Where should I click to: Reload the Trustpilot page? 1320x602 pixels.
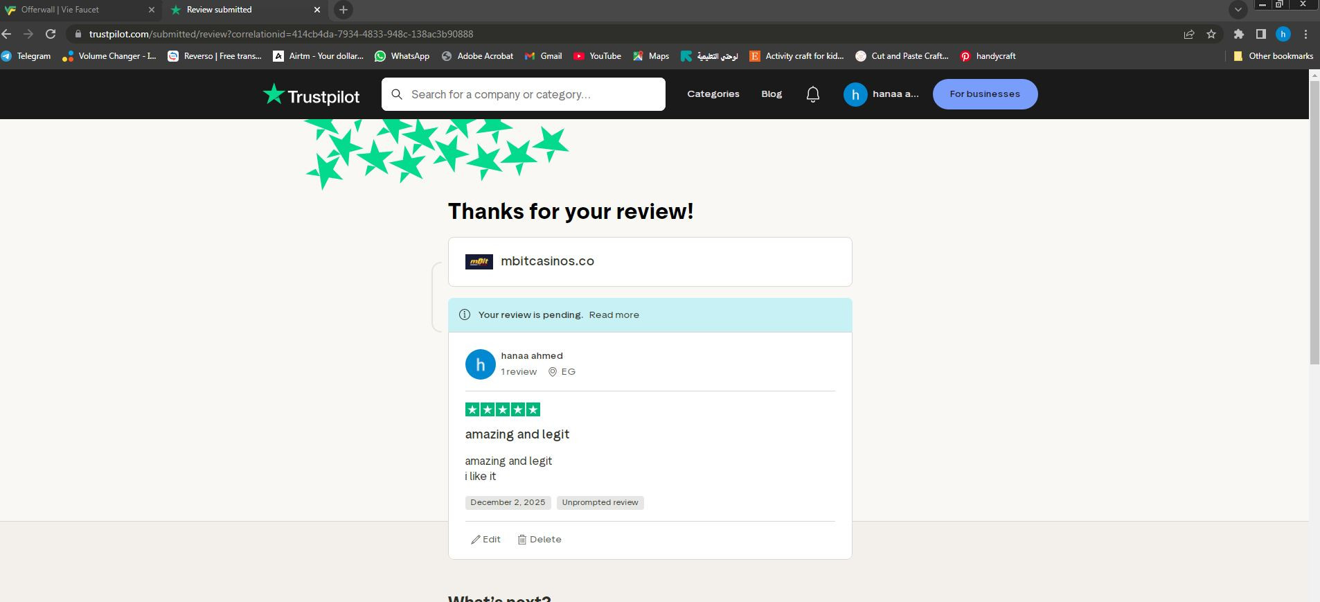pos(51,34)
